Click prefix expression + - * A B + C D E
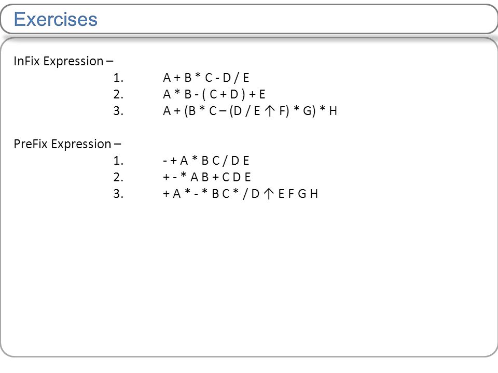The width and height of the screenshot is (498, 373). (207, 177)
